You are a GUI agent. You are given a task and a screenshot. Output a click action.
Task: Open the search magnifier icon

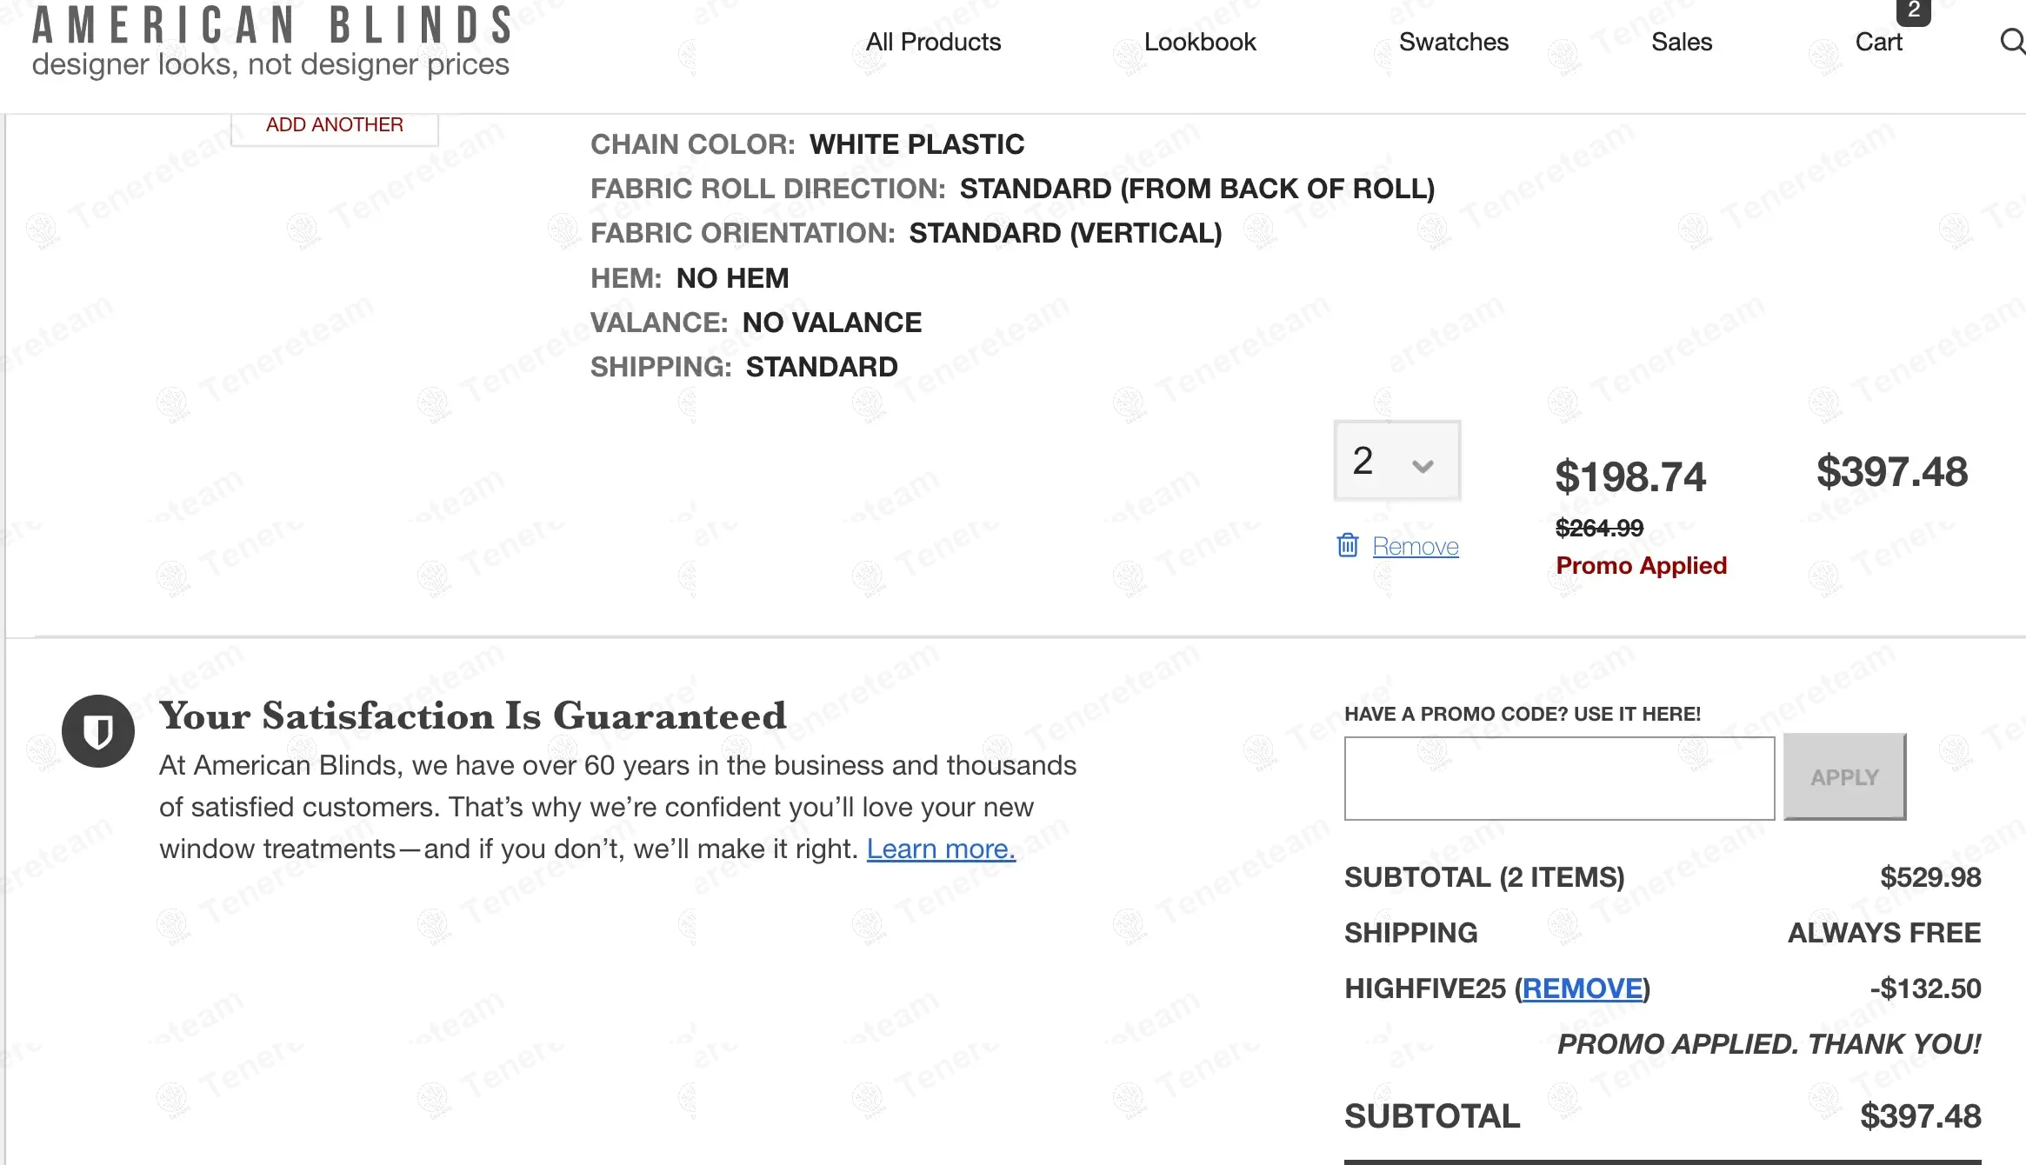click(2012, 41)
